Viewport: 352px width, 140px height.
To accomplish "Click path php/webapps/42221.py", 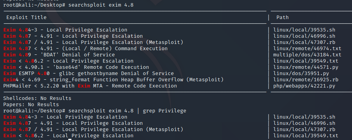I will pos(304,86).
